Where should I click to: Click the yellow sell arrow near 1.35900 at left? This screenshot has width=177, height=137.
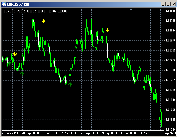coord(15,54)
